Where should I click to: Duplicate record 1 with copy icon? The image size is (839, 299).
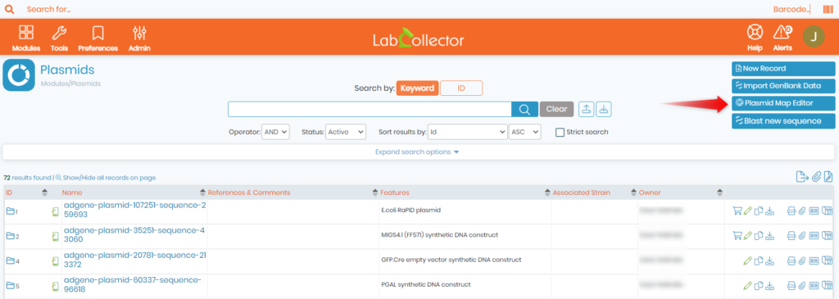(x=759, y=211)
